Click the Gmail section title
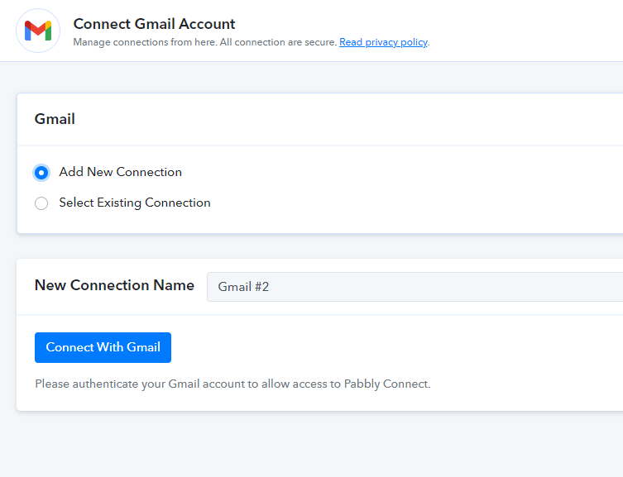 click(x=55, y=119)
